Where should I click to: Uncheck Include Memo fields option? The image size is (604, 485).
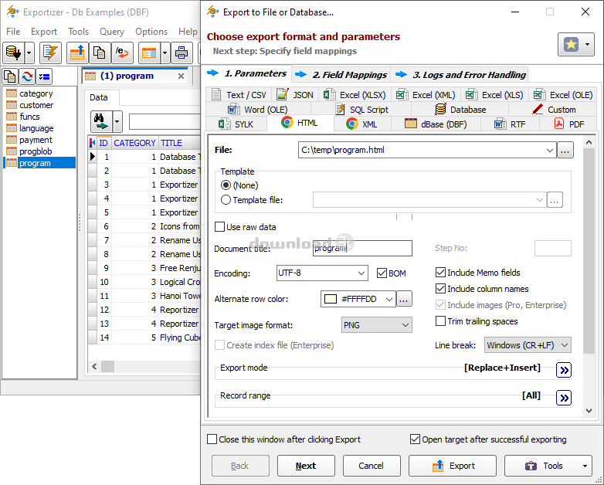[441, 273]
